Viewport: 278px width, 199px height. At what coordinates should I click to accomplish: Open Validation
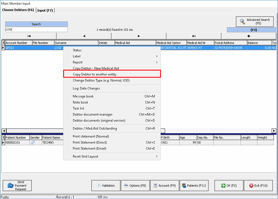(106, 186)
